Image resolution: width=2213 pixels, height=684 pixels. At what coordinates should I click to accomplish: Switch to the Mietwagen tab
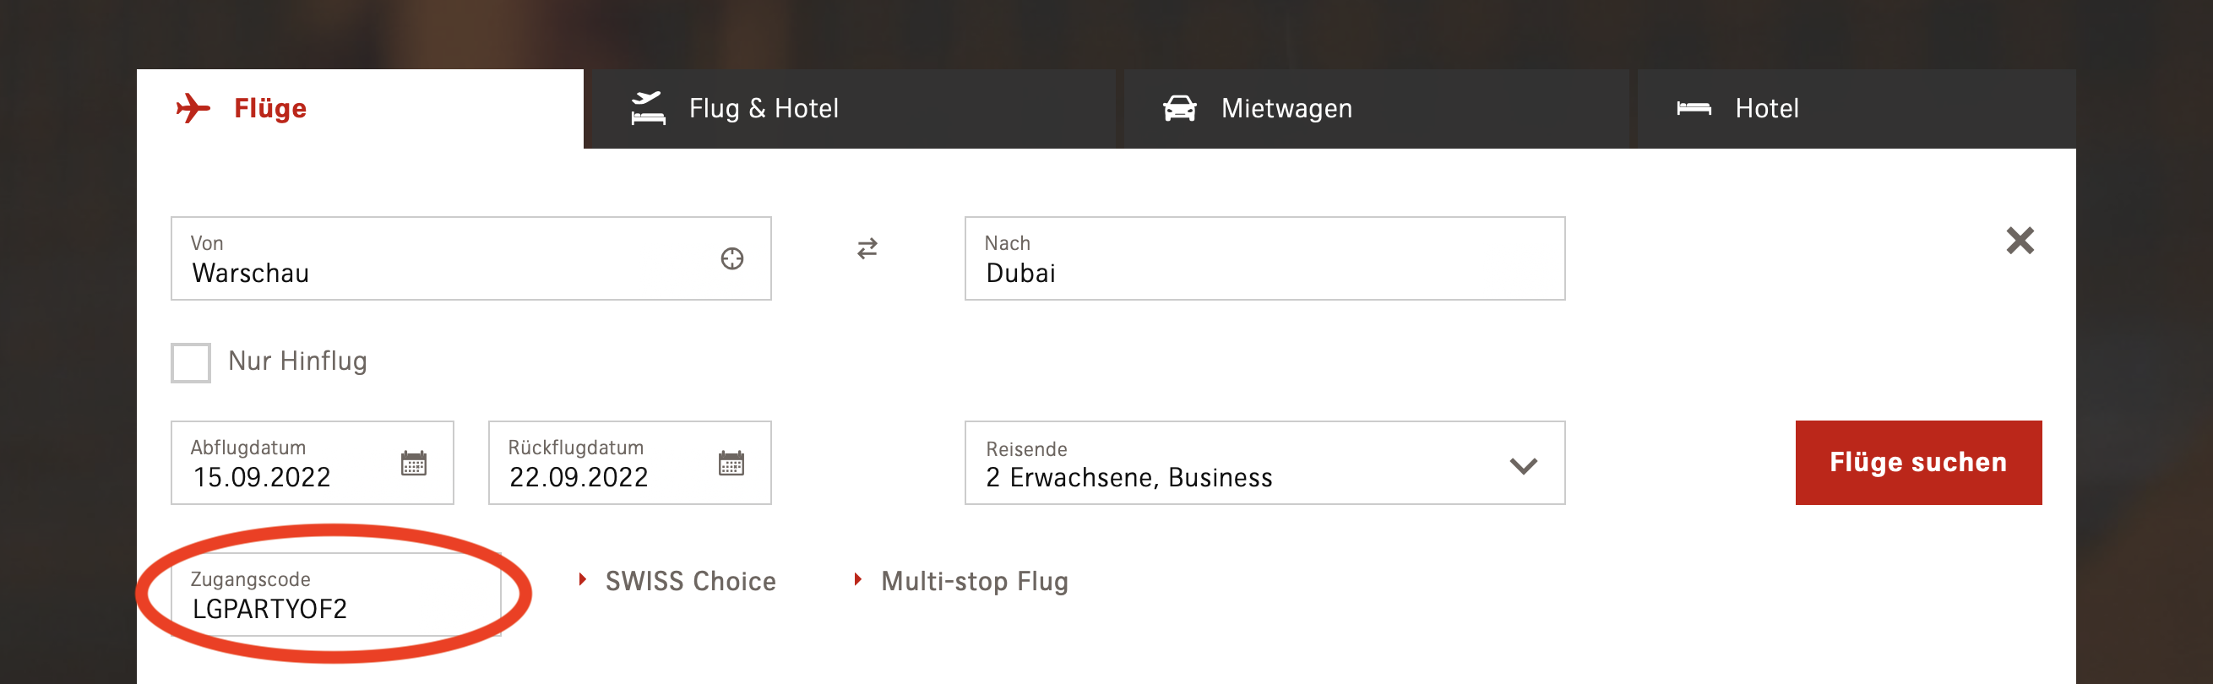(x=1286, y=109)
